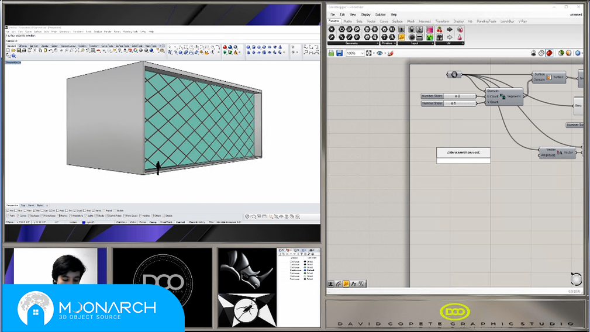590x332 pixels.
Task: Expand the Primitive panel dropdown bar
Action: (x=388, y=43)
